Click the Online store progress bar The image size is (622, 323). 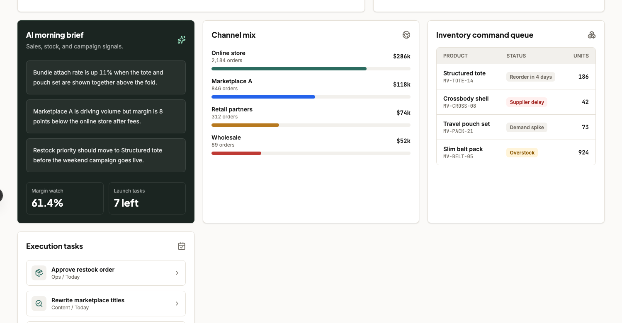[311, 69]
